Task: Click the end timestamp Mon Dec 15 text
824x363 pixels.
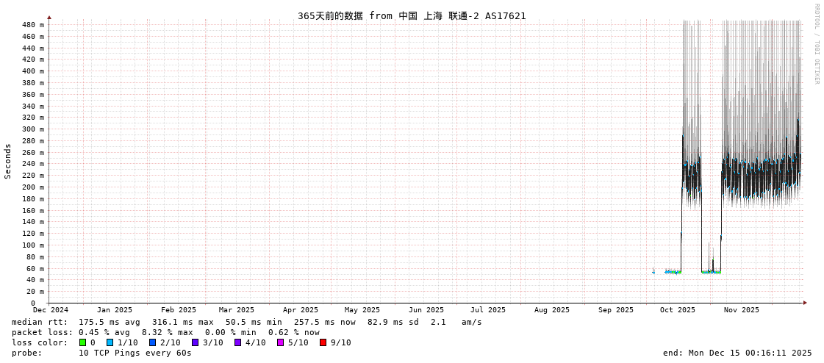Action: [737, 353]
